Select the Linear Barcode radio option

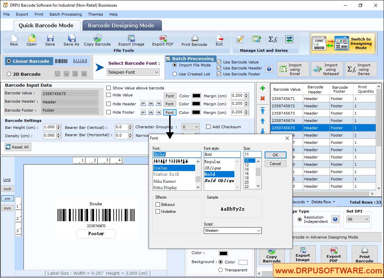pos(9,61)
